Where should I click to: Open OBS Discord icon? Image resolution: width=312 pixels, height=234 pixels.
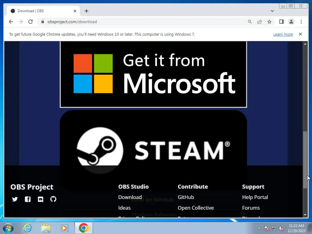pos(41,199)
